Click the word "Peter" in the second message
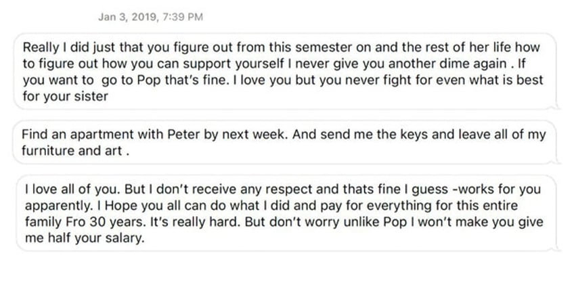Image resolution: width=574 pixels, height=287 pixels. 184,134
